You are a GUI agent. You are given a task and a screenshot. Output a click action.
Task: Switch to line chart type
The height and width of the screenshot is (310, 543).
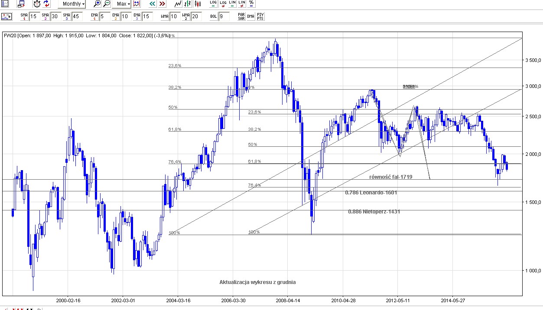[178, 4]
